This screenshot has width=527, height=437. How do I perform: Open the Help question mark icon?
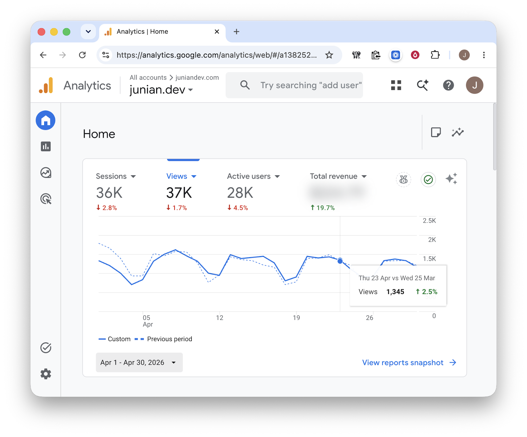point(448,85)
